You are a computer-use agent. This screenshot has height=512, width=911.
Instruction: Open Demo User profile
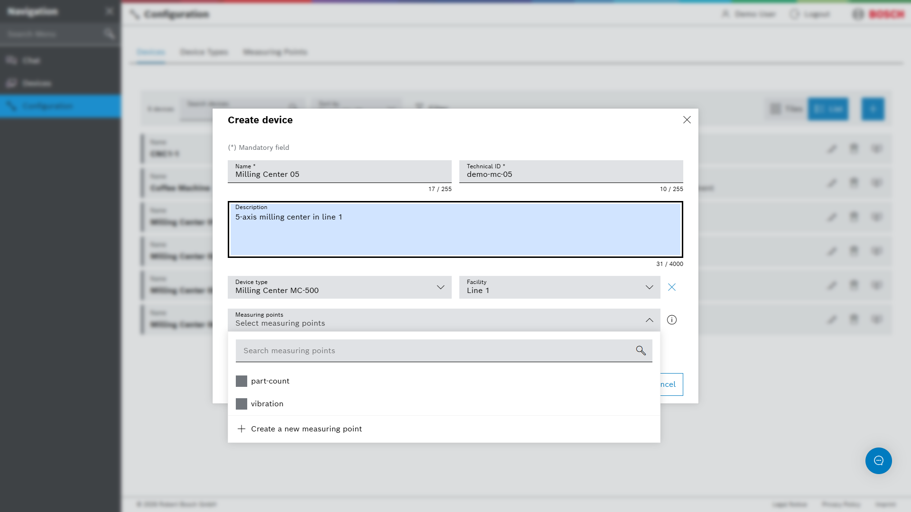click(749, 14)
